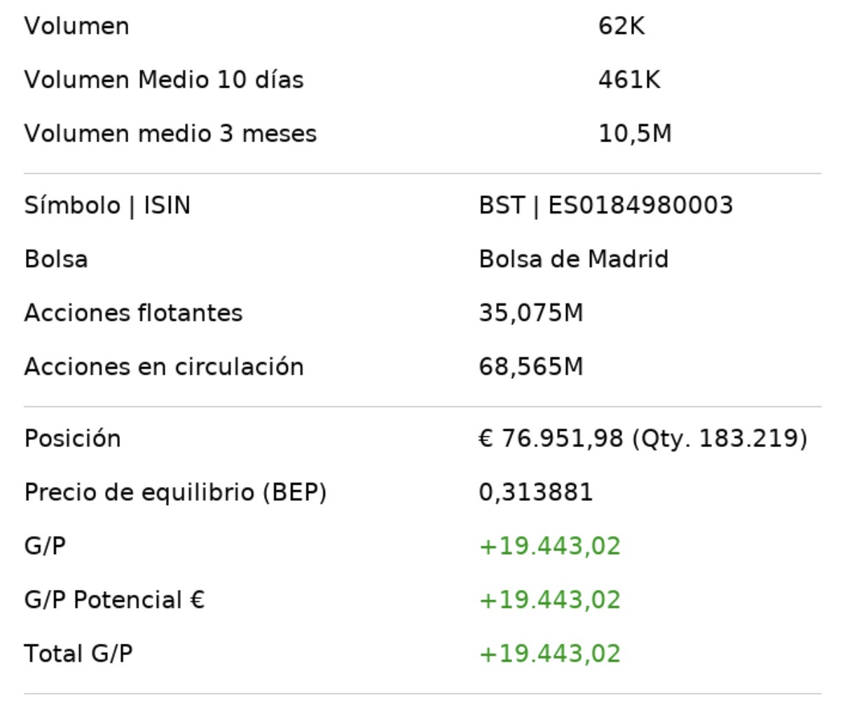The height and width of the screenshot is (704, 845).
Task: Click the 461K average volume value
Action: click(x=628, y=80)
